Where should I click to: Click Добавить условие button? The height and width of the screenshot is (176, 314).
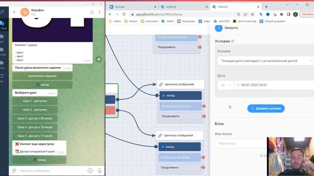[266, 109]
